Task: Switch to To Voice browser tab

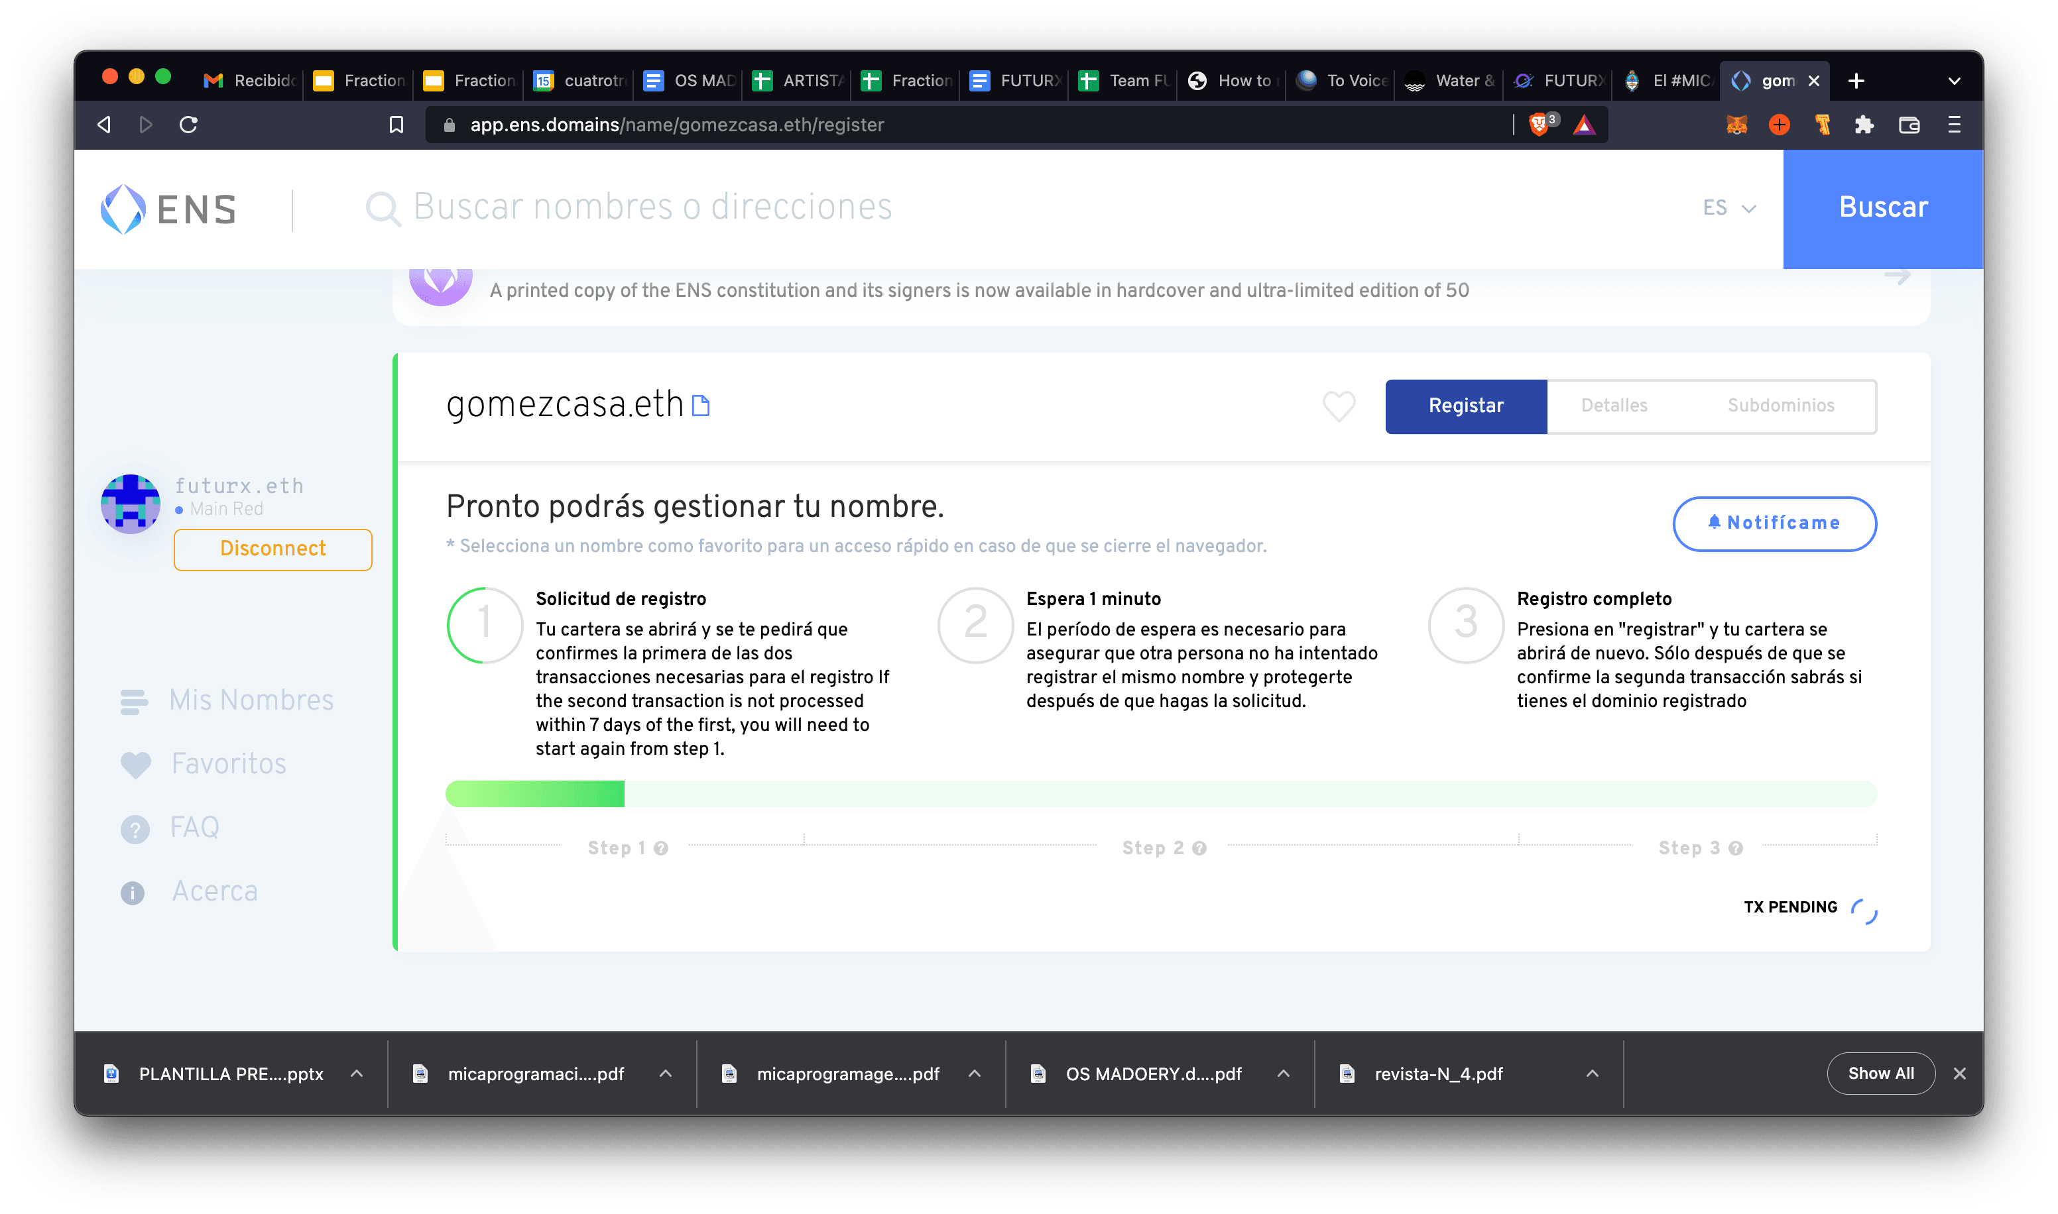Action: tap(1342, 80)
